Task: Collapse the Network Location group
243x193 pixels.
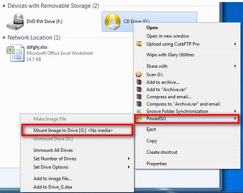Action: point(4,38)
